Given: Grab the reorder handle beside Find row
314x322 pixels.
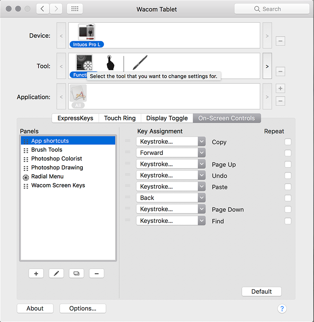Looking at the screenshot, I should (128, 220).
